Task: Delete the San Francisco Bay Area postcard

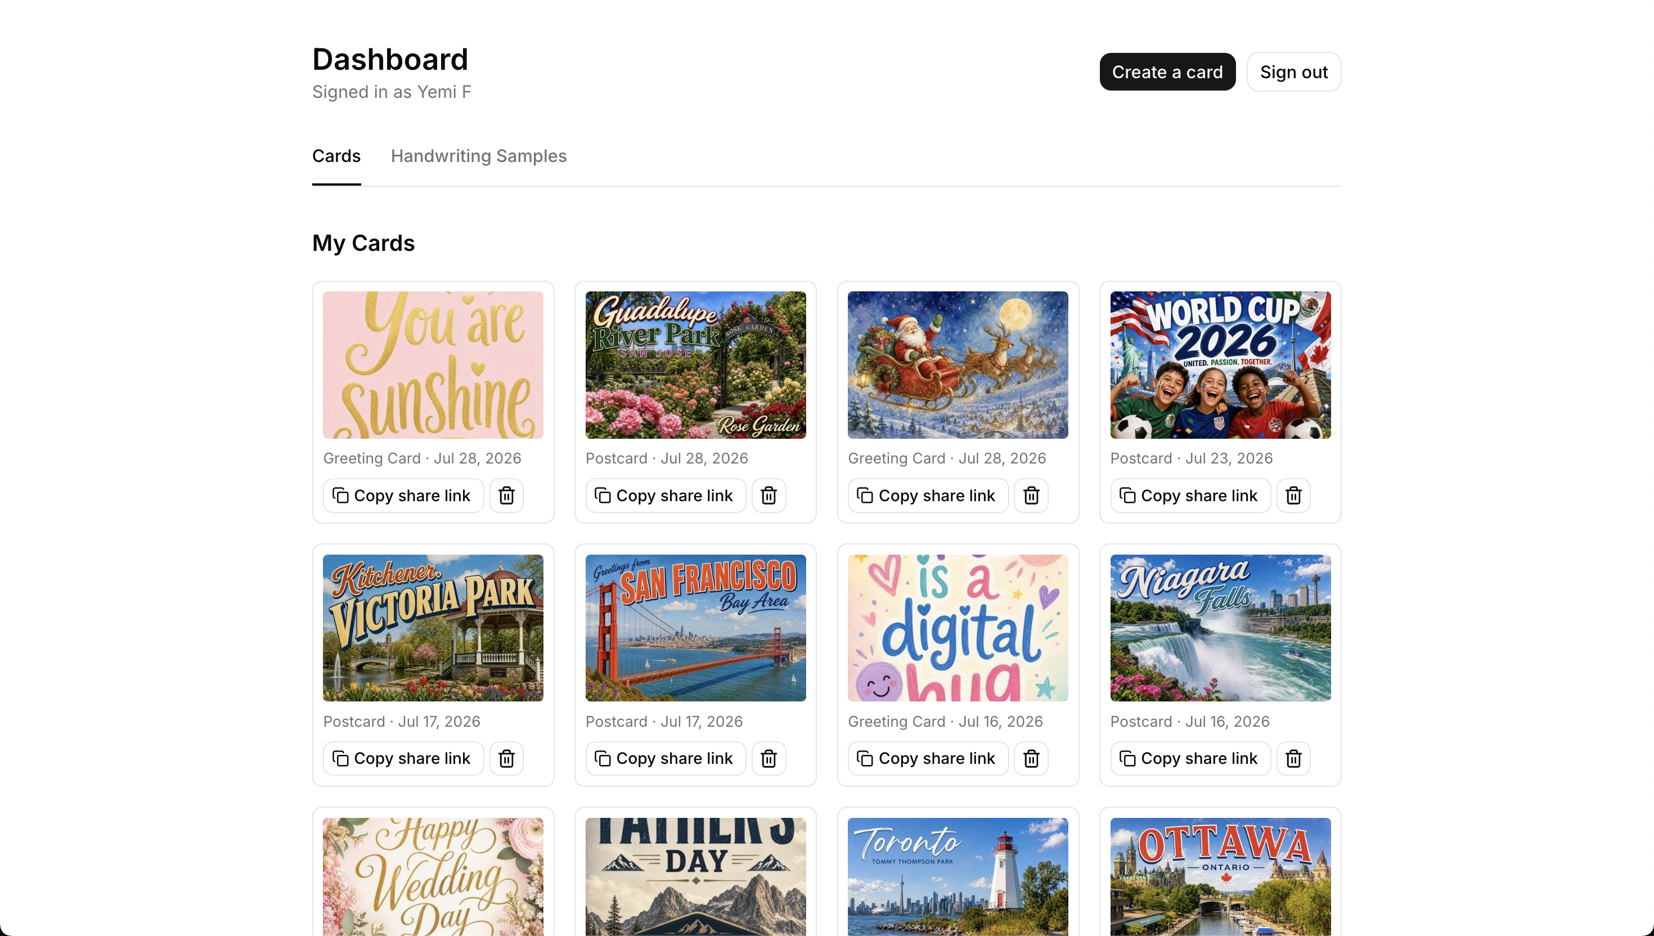Action: pyautogui.click(x=769, y=759)
